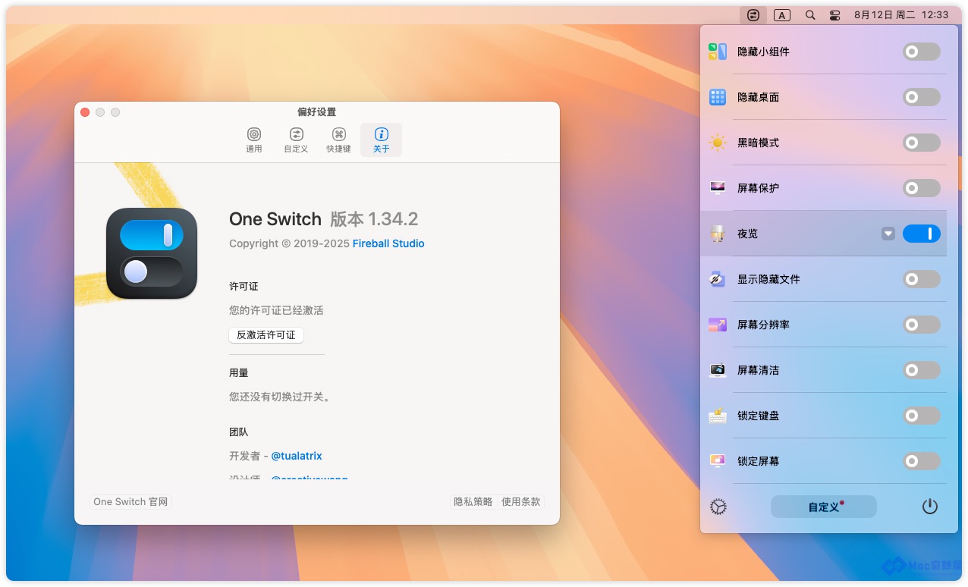Click the Hide Desktop (隐藏桌面) grid icon
This screenshot has height=587, width=968.
(x=718, y=97)
